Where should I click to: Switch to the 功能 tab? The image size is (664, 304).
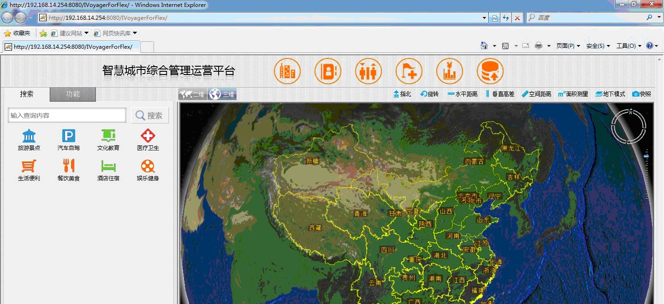[73, 94]
